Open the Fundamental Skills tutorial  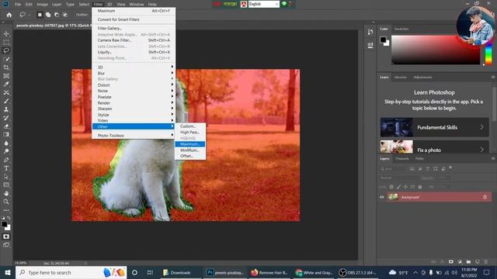pyautogui.click(x=435, y=127)
